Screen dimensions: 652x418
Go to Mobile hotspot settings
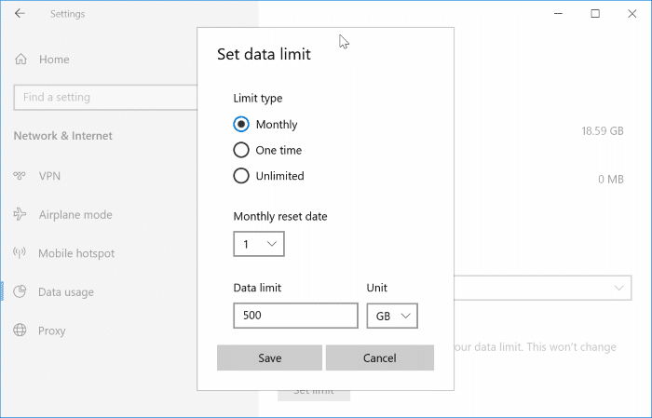tap(75, 253)
